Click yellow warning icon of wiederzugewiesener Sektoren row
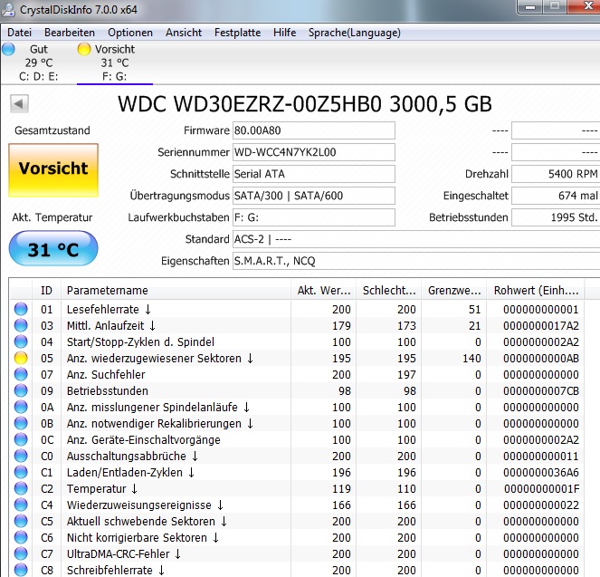Viewport: 600px width, 577px height. pyautogui.click(x=21, y=358)
